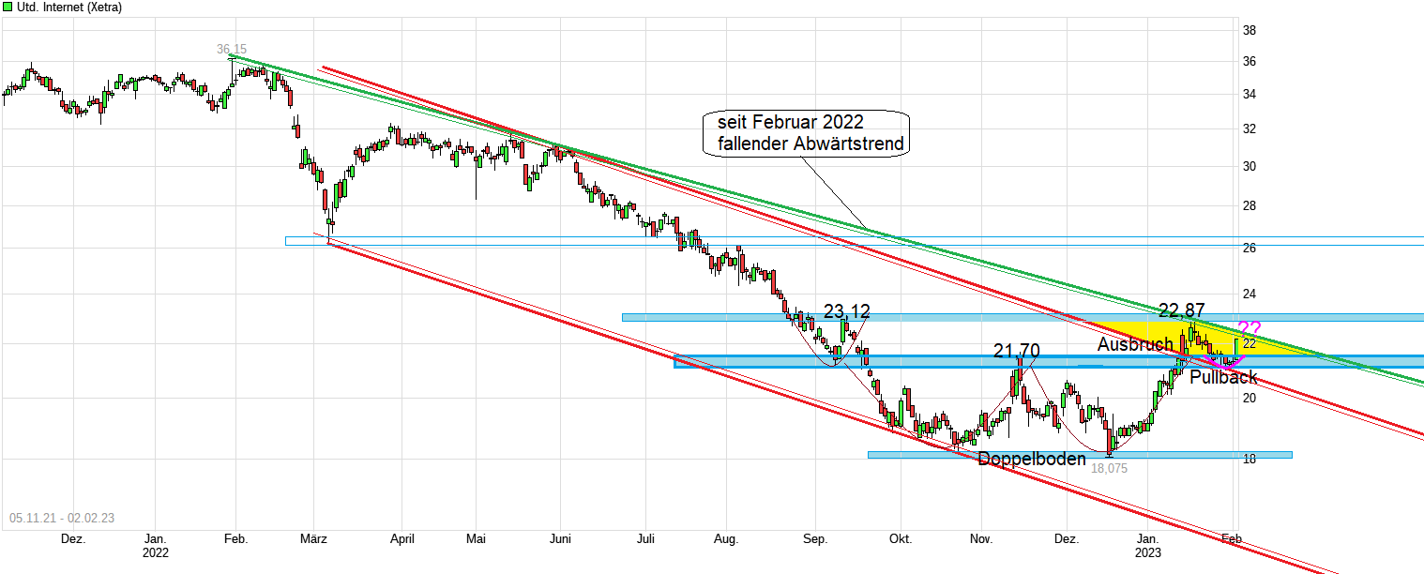
Task: Click the magenta '??' marker
Action: click(x=1250, y=328)
